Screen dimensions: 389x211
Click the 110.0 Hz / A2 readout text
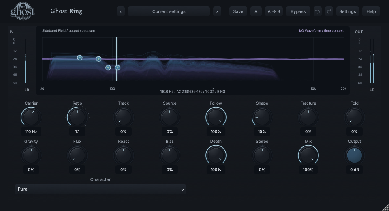pos(193,91)
